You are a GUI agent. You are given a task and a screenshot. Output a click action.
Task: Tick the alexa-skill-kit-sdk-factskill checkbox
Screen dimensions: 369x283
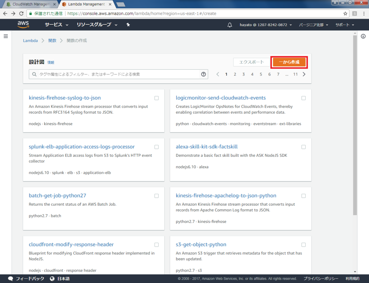(303, 147)
